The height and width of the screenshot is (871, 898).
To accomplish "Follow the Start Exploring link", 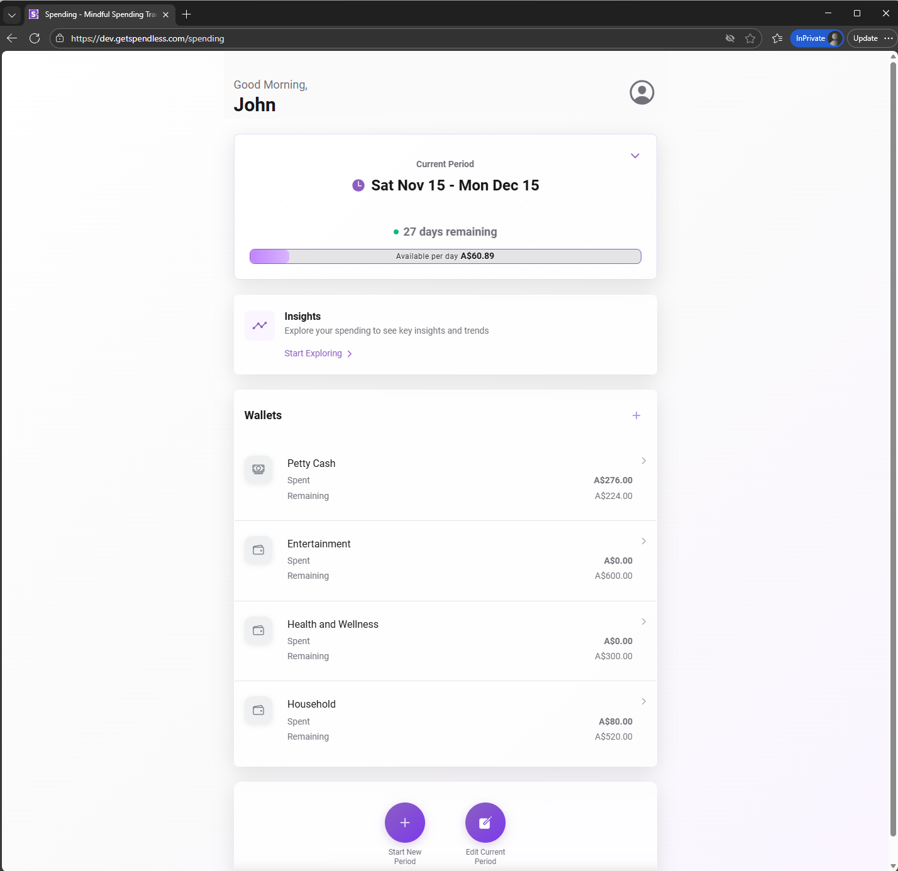I will [x=313, y=353].
